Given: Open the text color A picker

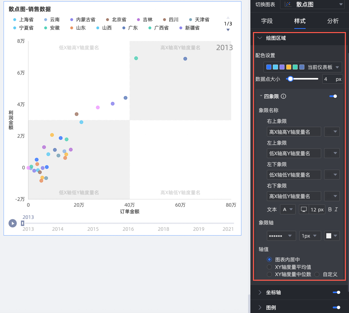Looking at the screenshot, I should (288, 209).
